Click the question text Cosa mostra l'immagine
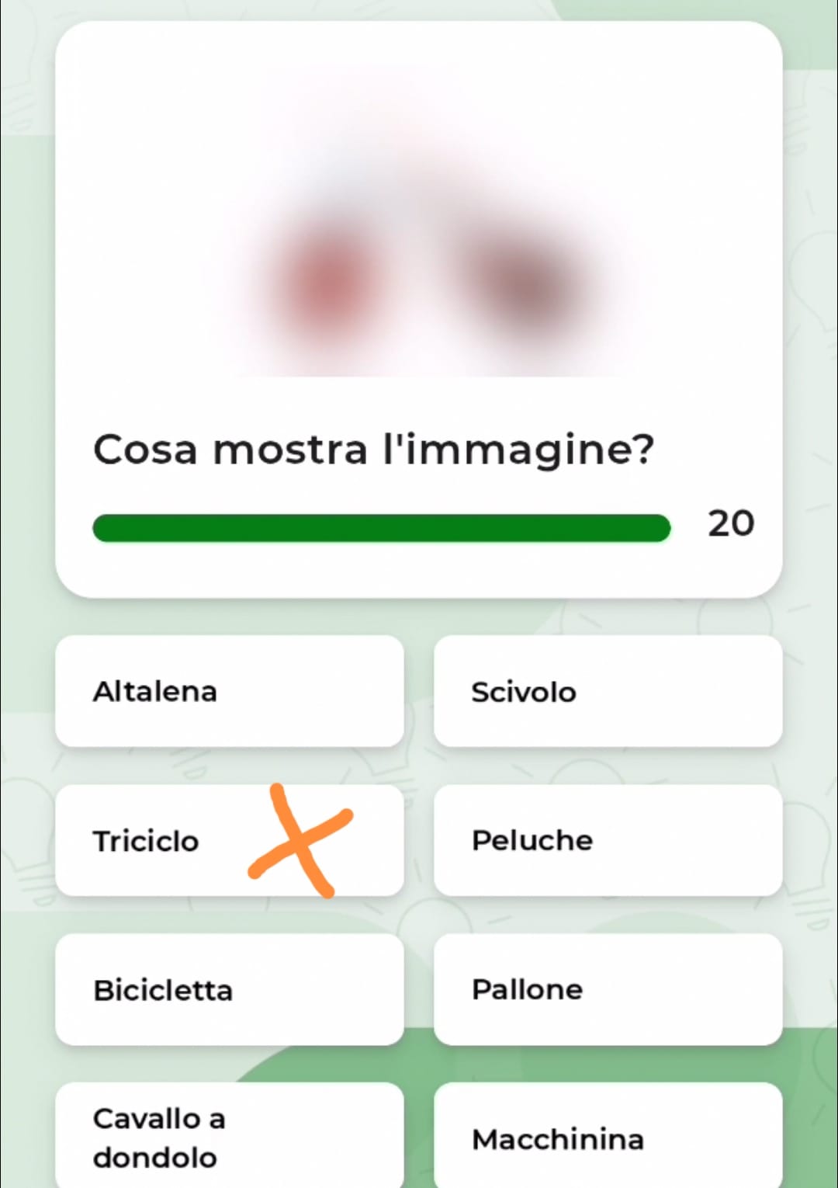838x1188 pixels. (374, 450)
